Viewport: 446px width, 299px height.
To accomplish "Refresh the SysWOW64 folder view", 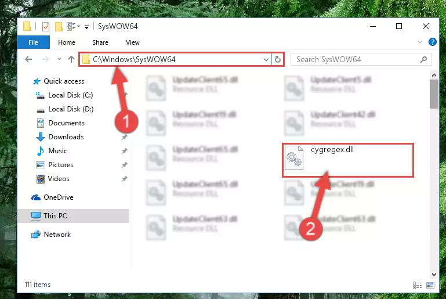I will [278, 60].
